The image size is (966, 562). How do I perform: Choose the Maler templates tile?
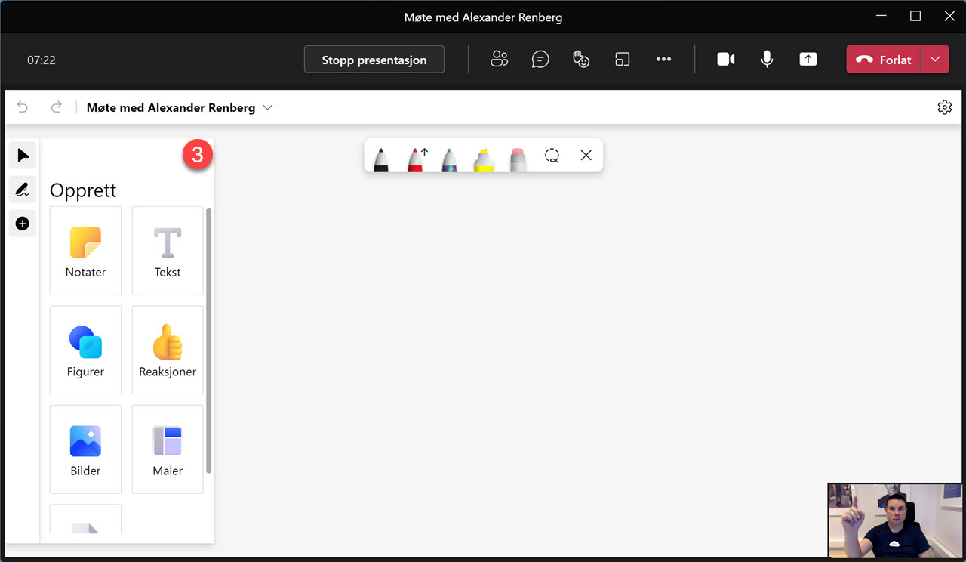coord(168,449)
